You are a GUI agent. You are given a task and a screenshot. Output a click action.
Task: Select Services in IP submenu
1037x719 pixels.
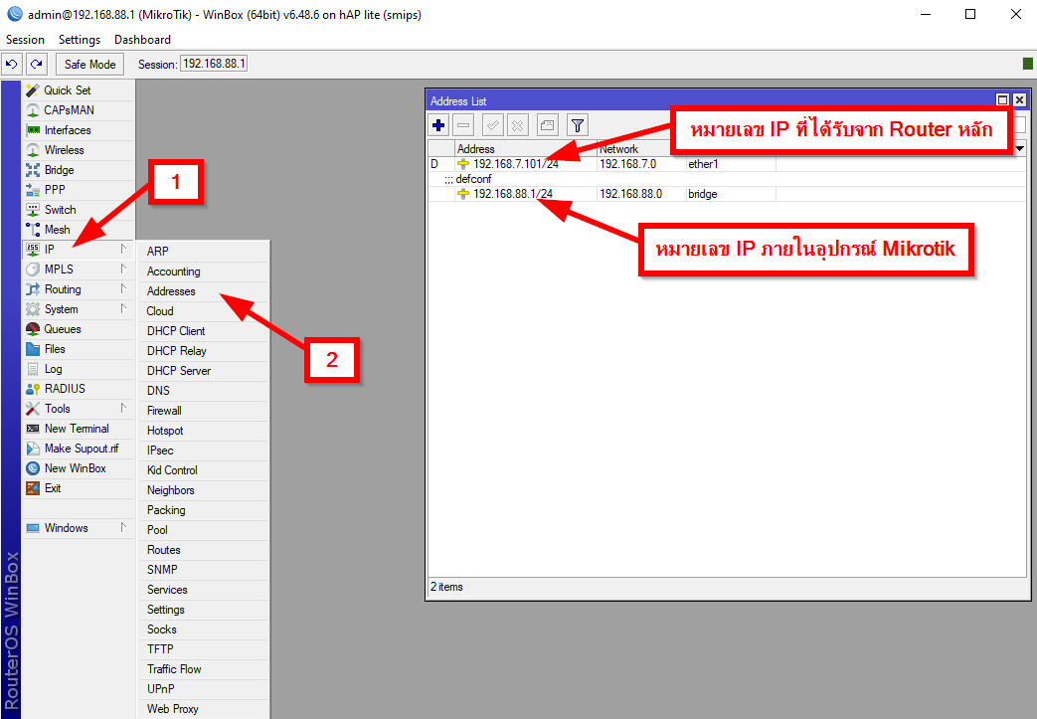(203, 590)
